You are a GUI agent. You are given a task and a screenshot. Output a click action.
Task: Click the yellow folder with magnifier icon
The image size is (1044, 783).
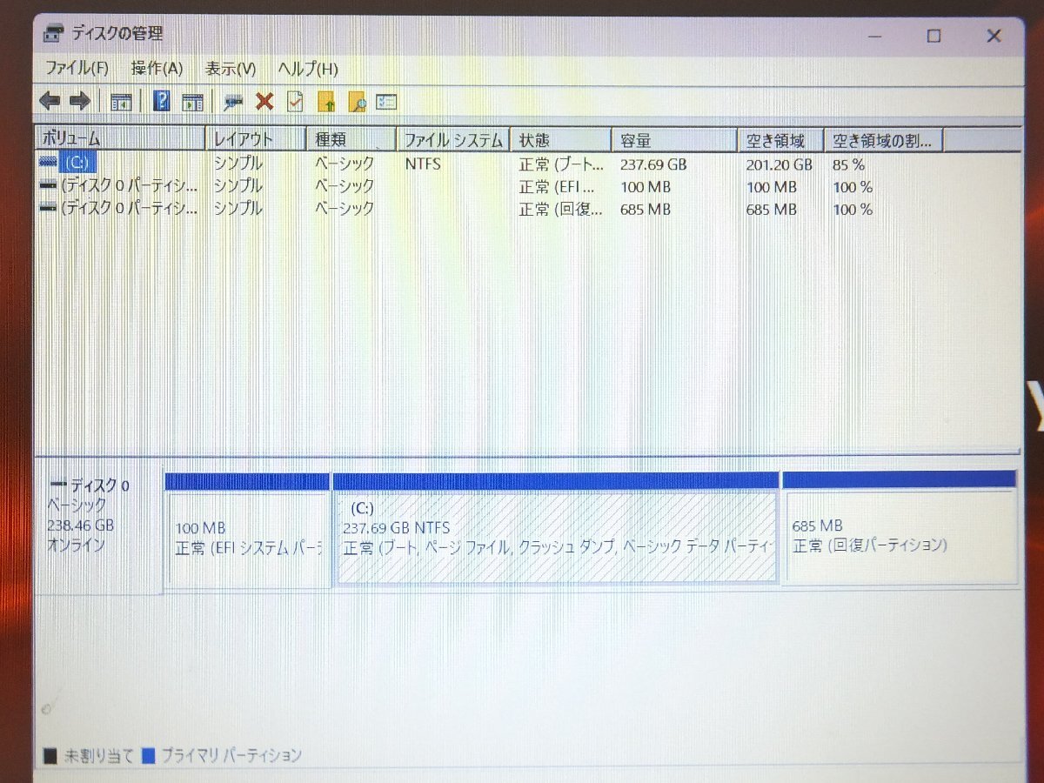point(357,102)
